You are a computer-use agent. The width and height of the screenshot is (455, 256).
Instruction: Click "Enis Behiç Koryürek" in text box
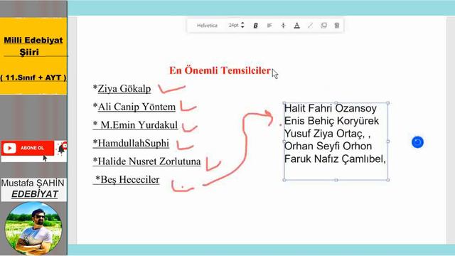pos(332,121)
